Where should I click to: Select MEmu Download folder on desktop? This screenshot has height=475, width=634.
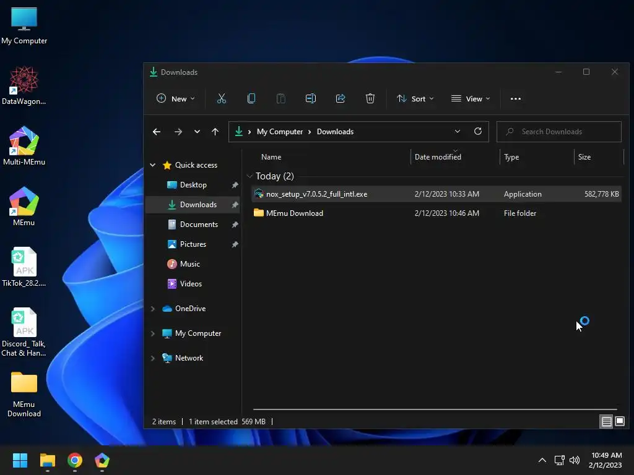click(x=24, y=395)
